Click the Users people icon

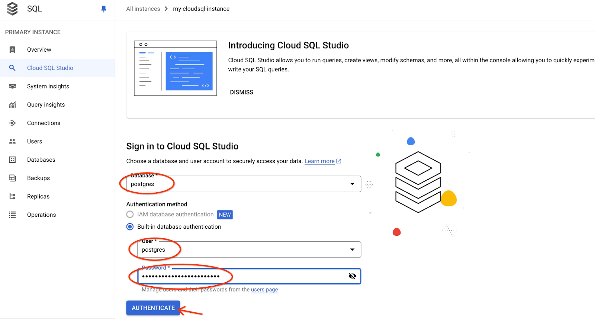(x=12, y=141)
